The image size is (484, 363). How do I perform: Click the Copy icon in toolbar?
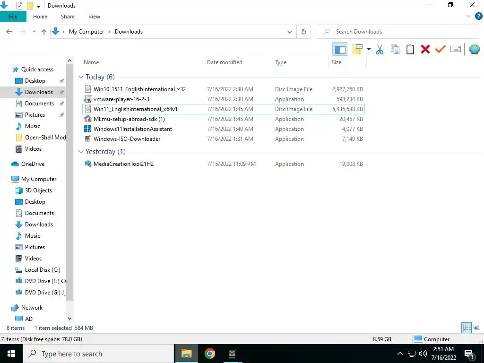click(395, 49)
